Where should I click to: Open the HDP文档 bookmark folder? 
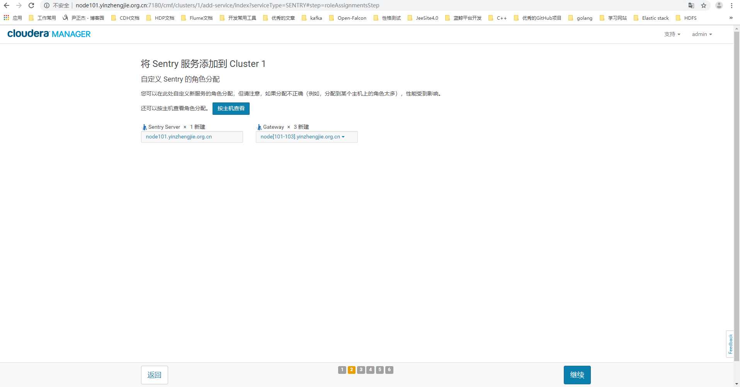pyautogui.click(x=160, y=18)
